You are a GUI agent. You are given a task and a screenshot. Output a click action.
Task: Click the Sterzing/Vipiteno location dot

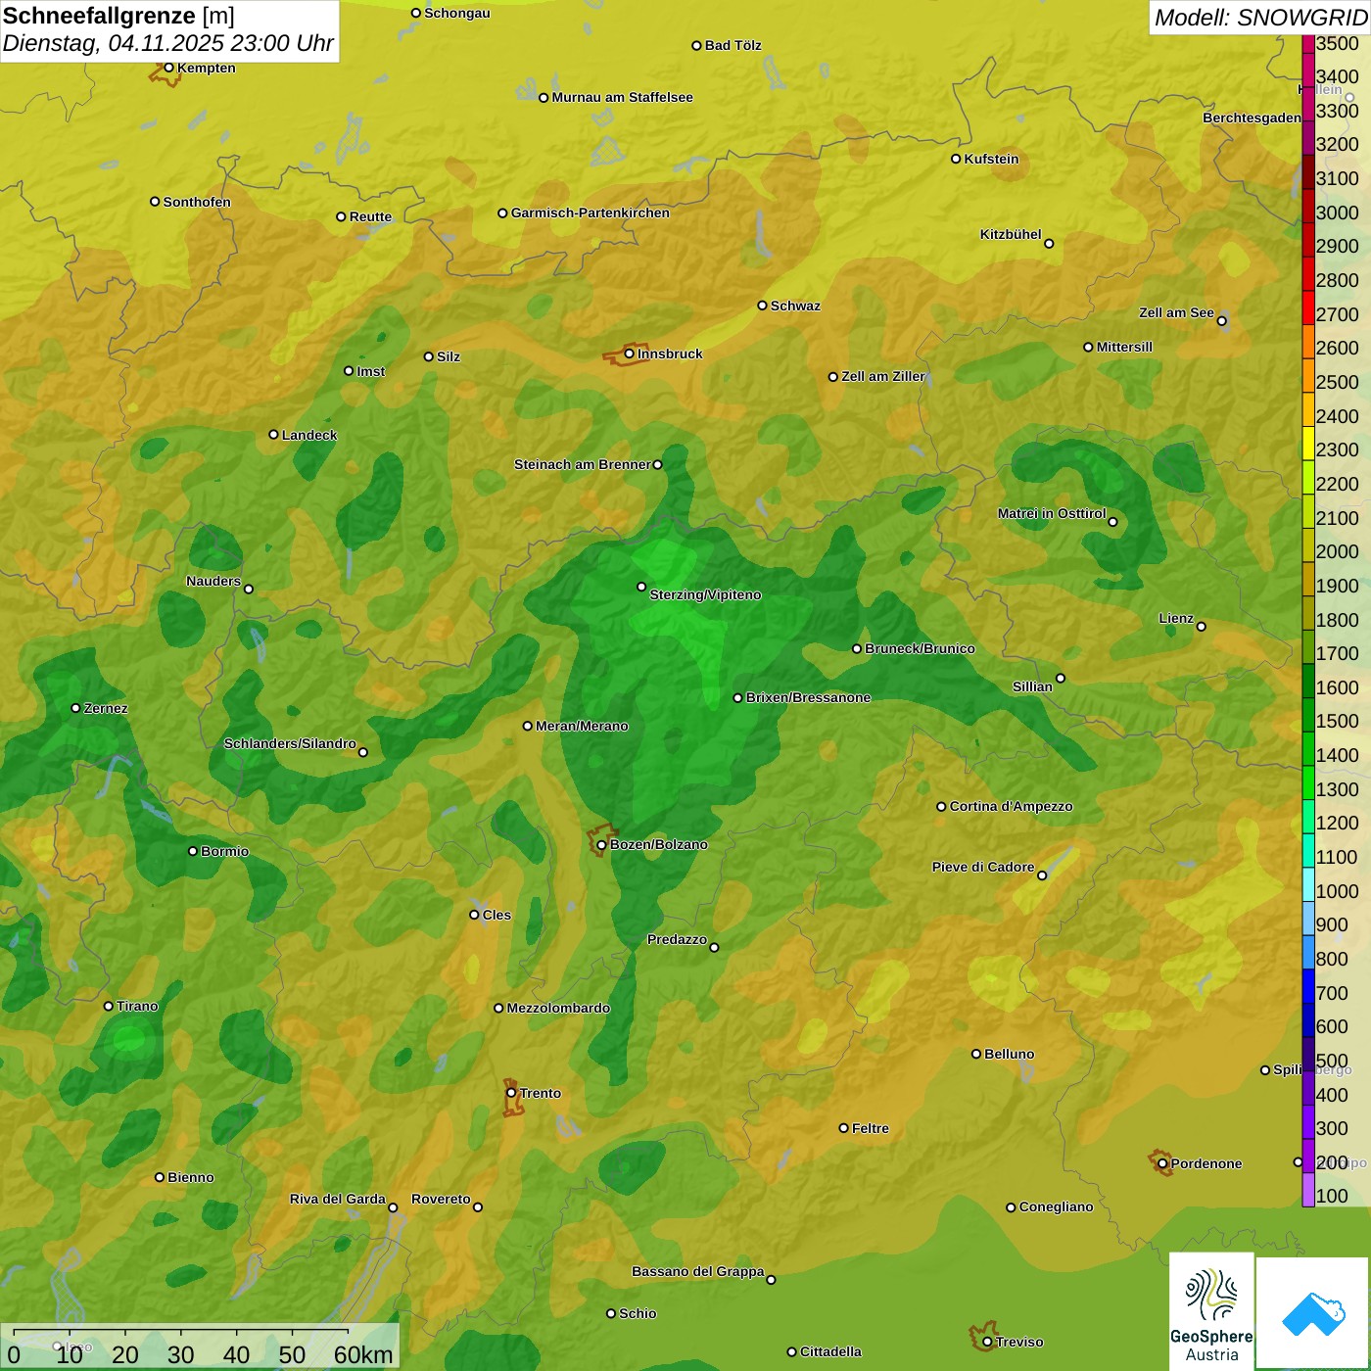tap(641, 587)
